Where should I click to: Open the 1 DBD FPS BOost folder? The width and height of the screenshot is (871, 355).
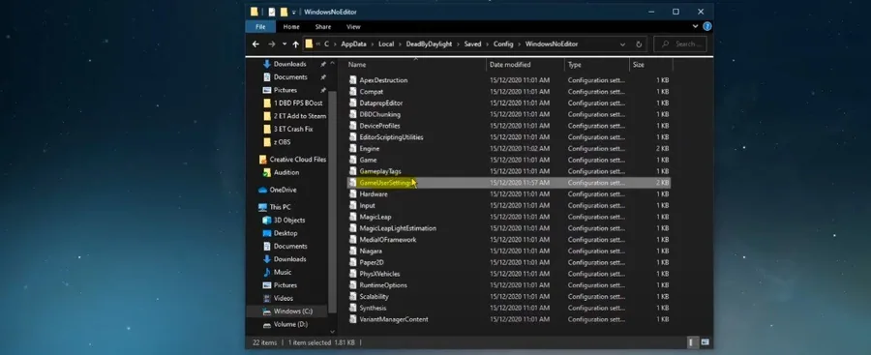pos(298,104)
